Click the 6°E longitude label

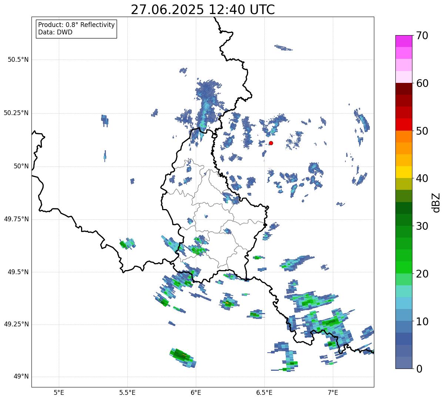pos(196,393)
